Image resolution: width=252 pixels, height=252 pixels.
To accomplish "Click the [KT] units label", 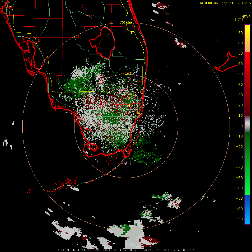I will 239,19.
